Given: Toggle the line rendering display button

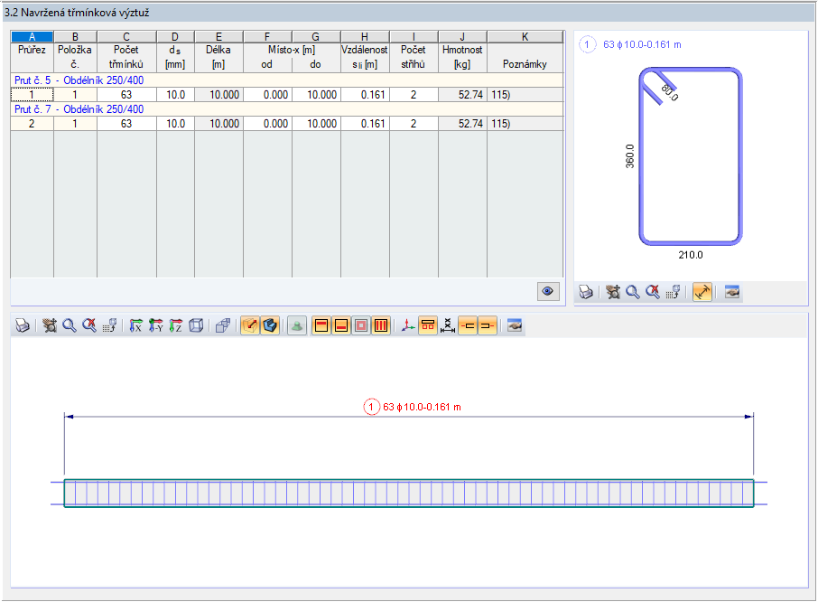Looking at the screenshot, I should (250, 325).
